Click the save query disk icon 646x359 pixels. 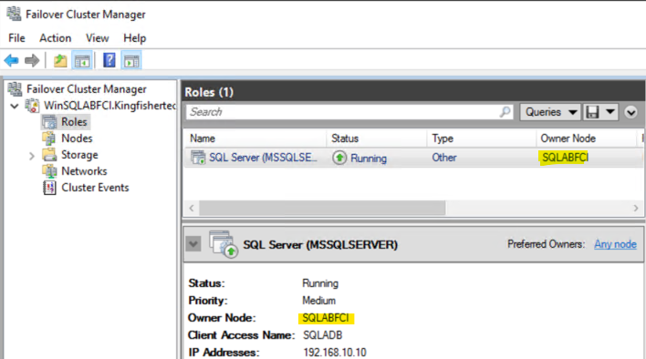(592, 112)
